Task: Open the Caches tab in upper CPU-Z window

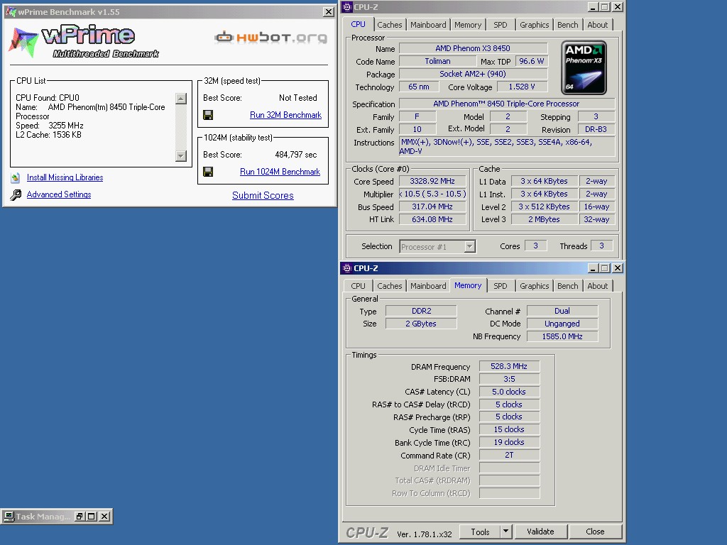Action: coord(390,25)
